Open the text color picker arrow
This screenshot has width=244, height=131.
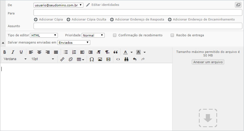tap(132, 52)
